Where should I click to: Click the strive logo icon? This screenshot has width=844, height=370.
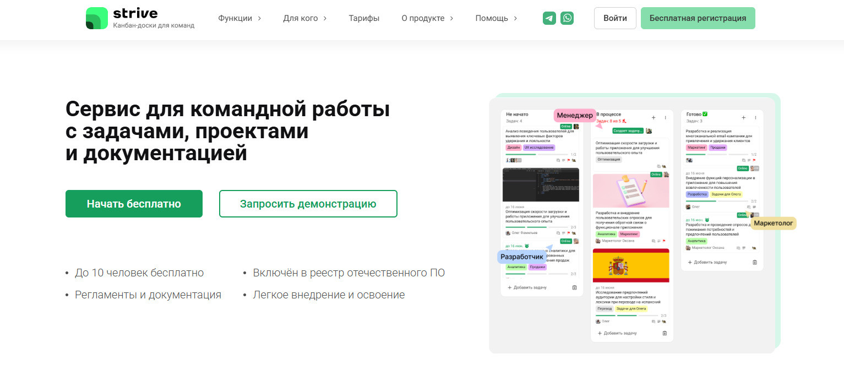pos(97,18)
